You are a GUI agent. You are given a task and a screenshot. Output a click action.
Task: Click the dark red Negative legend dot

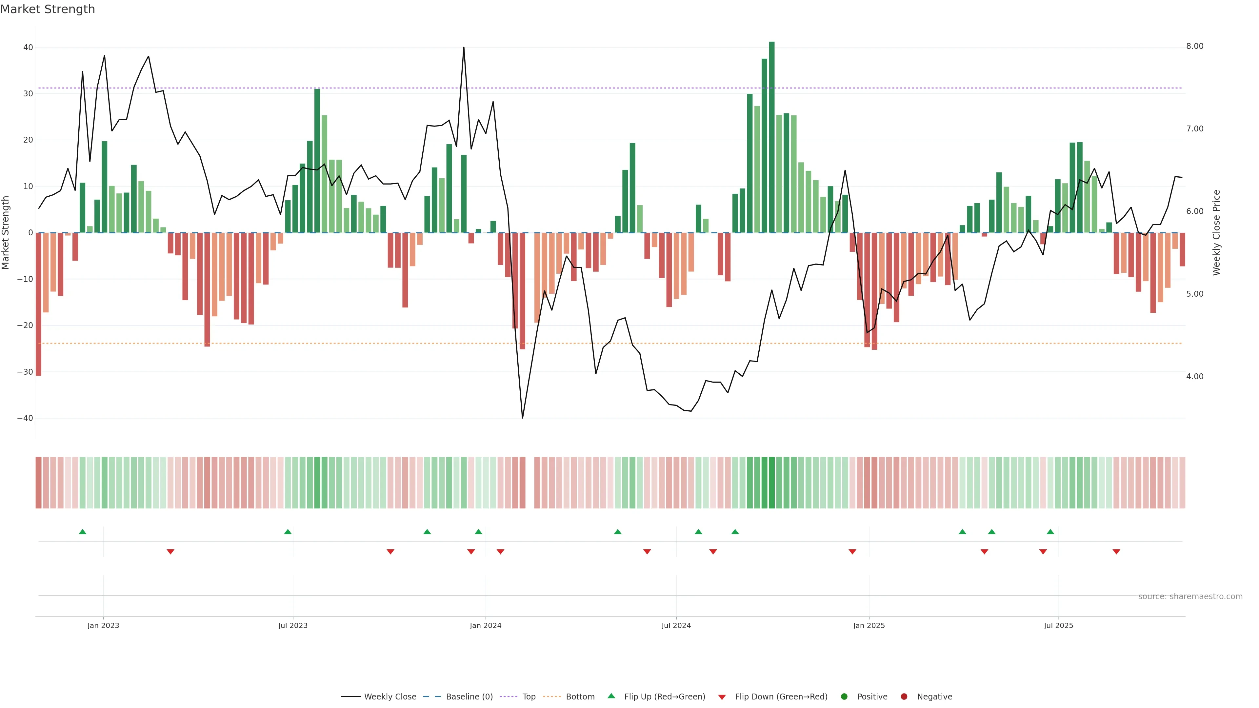click(x=904, y=696)
